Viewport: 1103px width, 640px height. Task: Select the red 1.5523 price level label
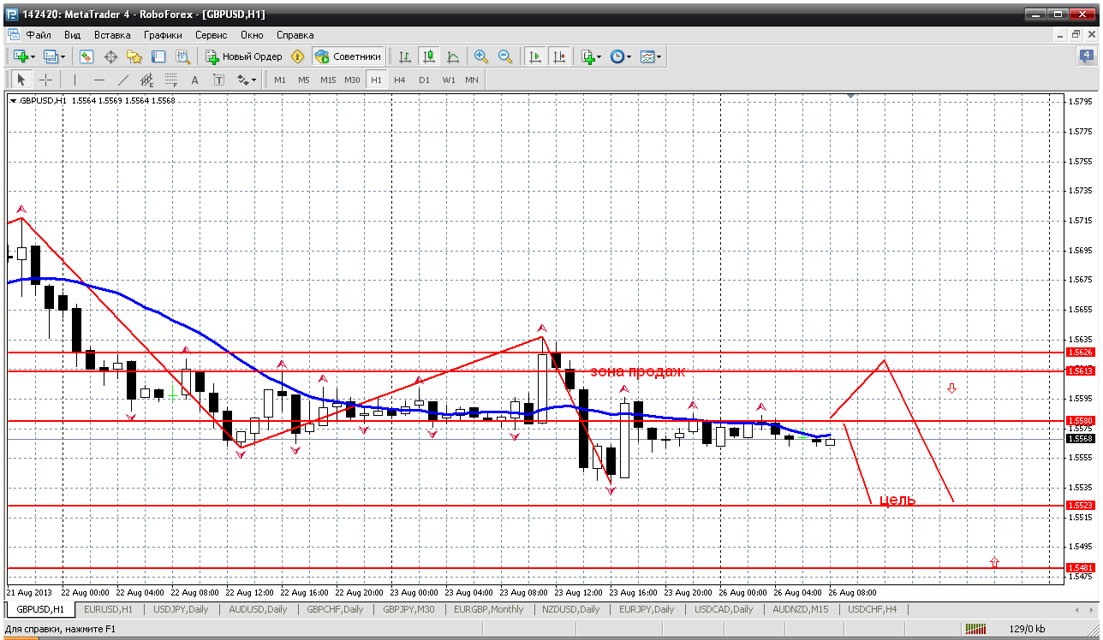pyautogui.click(x=1080, y=505)
